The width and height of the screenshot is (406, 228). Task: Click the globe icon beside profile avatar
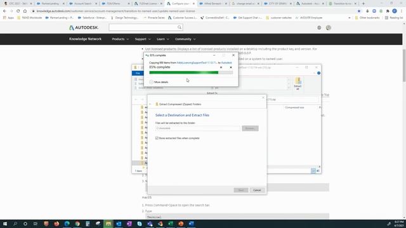pos(319,28)
